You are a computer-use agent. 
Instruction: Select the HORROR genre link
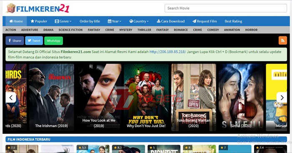point(252,30)
